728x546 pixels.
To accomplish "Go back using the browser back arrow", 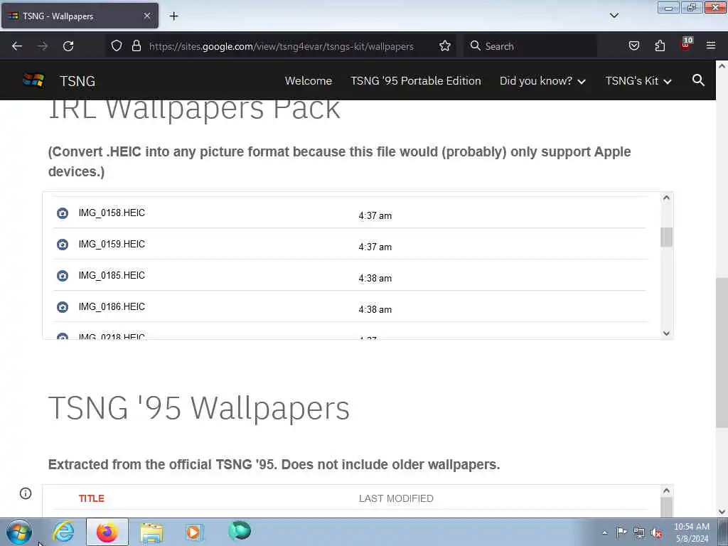I will point(17,46).
